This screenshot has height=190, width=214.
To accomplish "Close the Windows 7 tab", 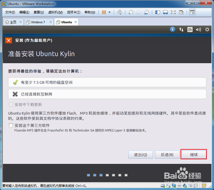I will (51, 22).
